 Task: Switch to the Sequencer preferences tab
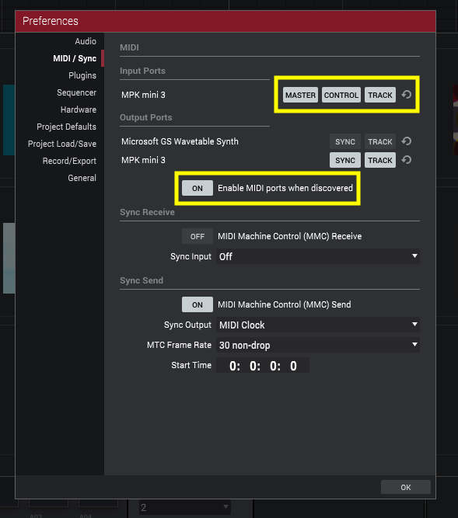(x=76, y=92)
